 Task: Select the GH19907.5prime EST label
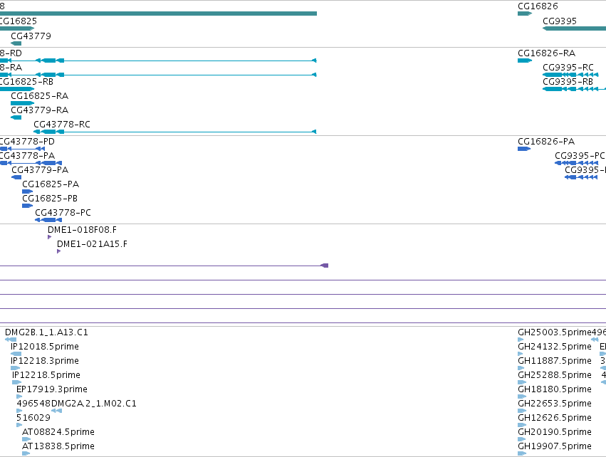(x=555, y=446)
